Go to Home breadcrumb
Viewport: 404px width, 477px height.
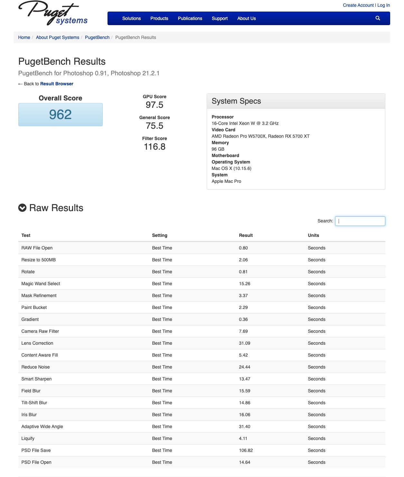click(24, 37)
